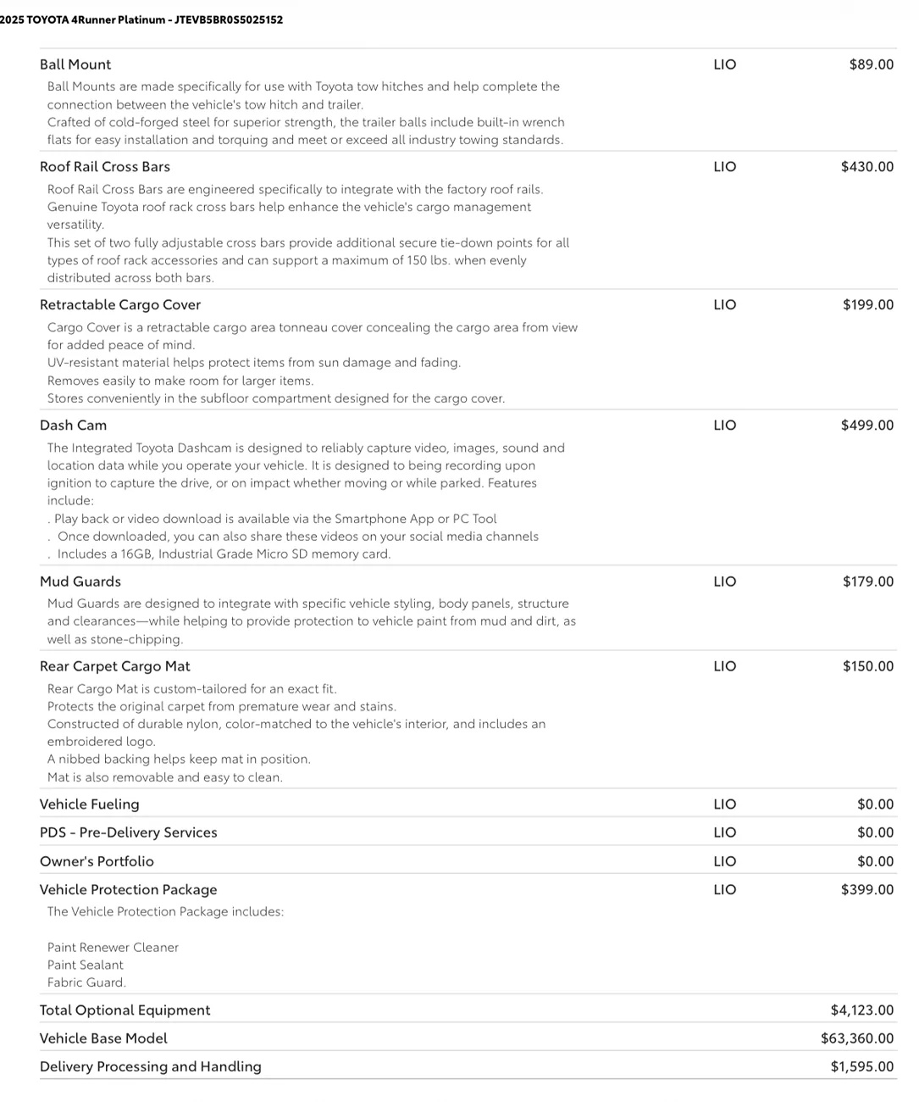The height and width of the screenshot is (1102, 919).
Task: Select the Vehicle Protection Package heading
Action: [x=129, y=889]
